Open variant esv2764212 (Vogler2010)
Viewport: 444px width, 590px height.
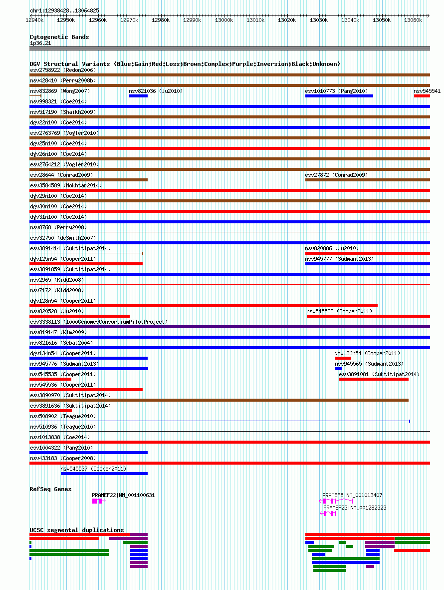pyautogui.click(x=64, y=165)
